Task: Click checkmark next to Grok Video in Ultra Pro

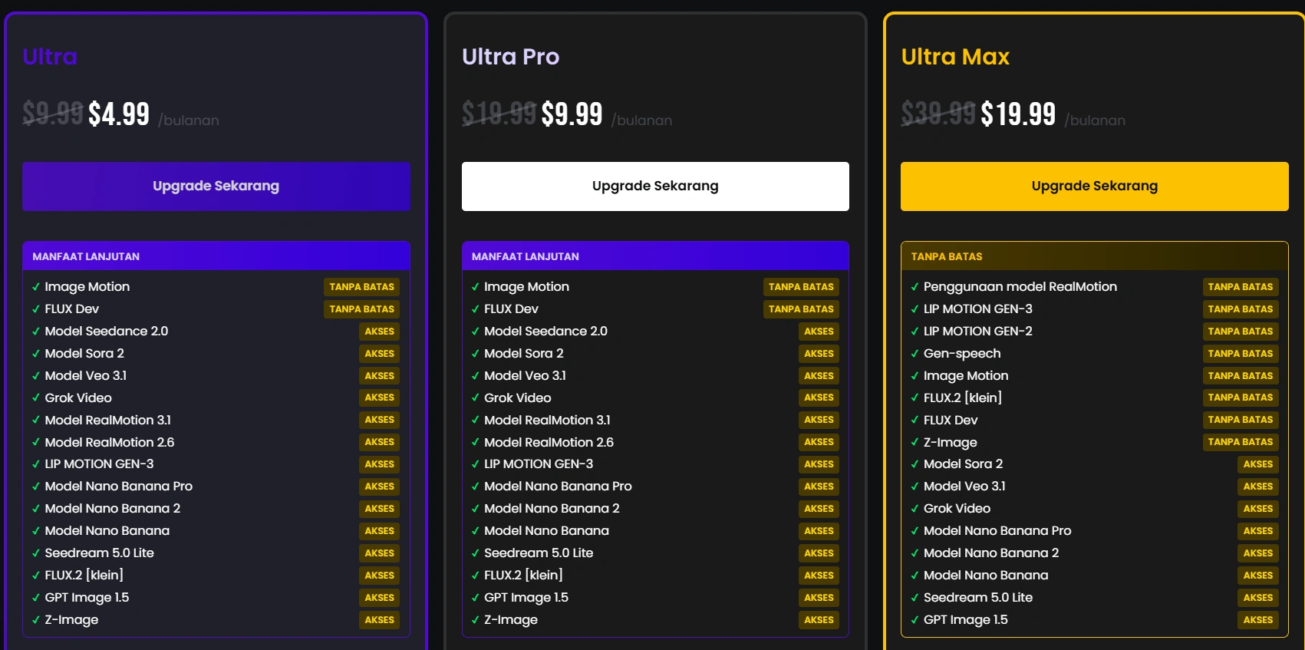Action: click(x=476, y=398)
